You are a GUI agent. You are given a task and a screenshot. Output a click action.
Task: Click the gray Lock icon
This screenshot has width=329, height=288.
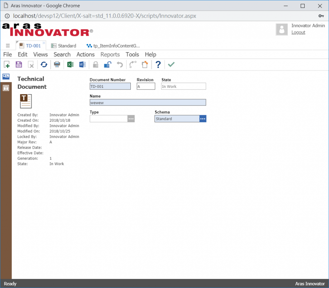(96, 65)
